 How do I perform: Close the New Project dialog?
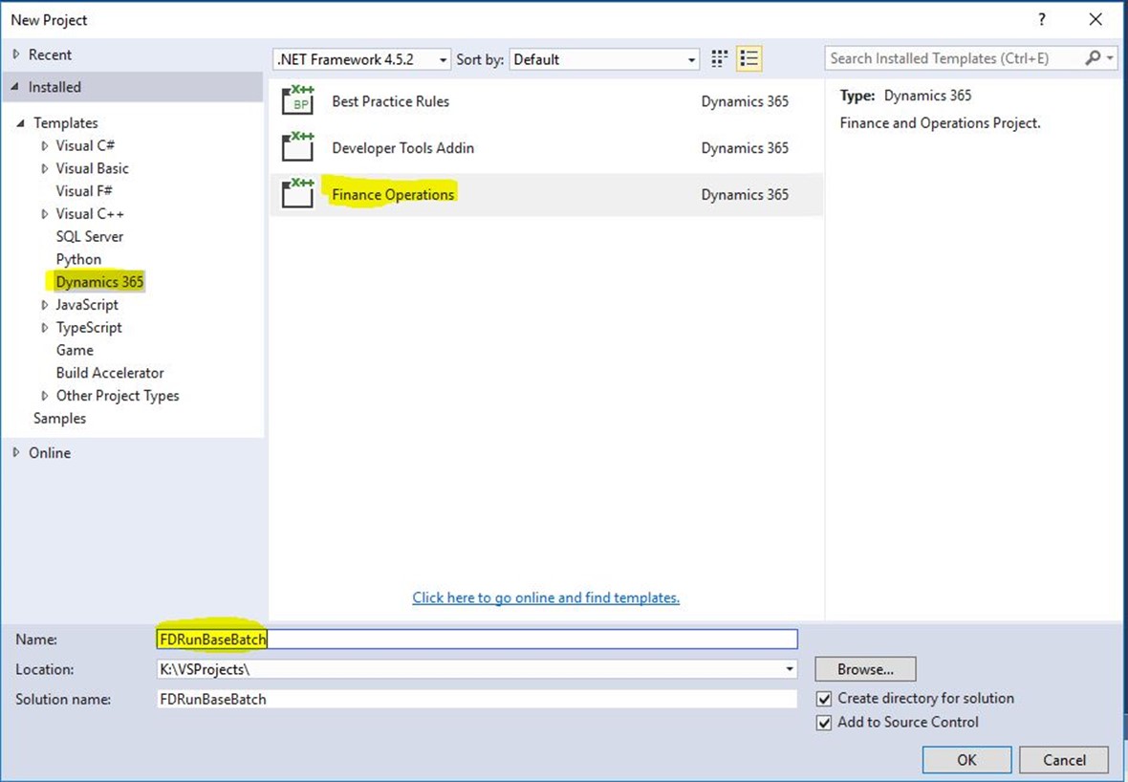tap(1095, 19)
